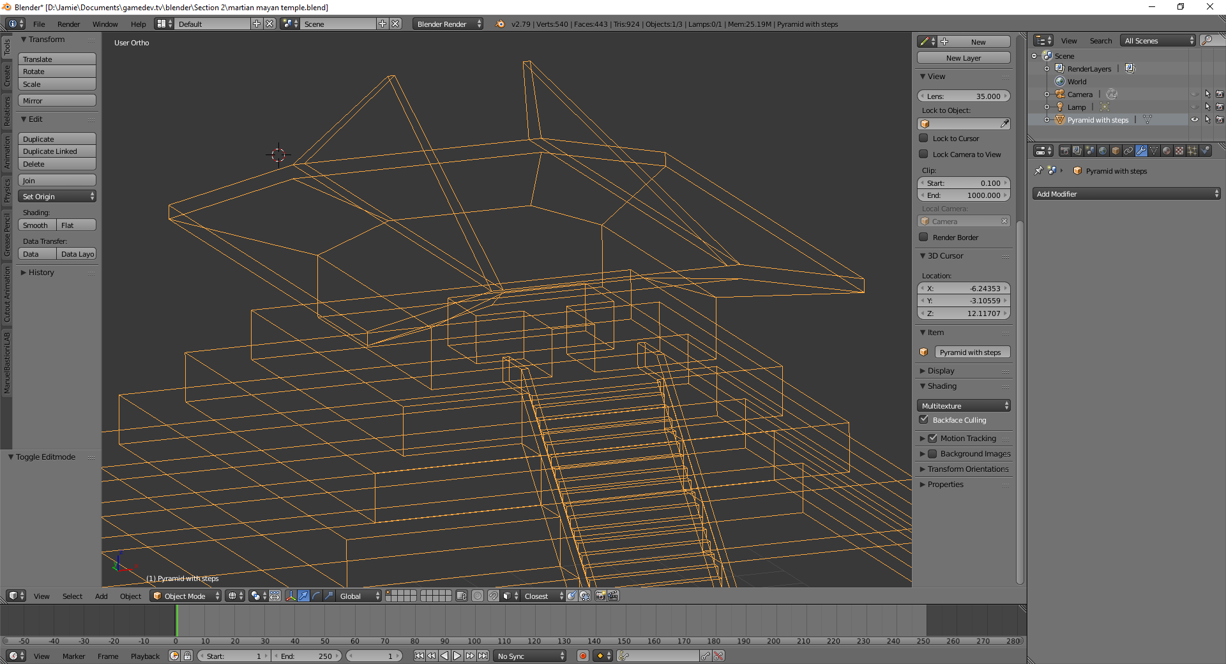Image resolution: width=1226 pixels, height=664 pixels.
Task: Click the Translate button
Action: click(57, 59)
